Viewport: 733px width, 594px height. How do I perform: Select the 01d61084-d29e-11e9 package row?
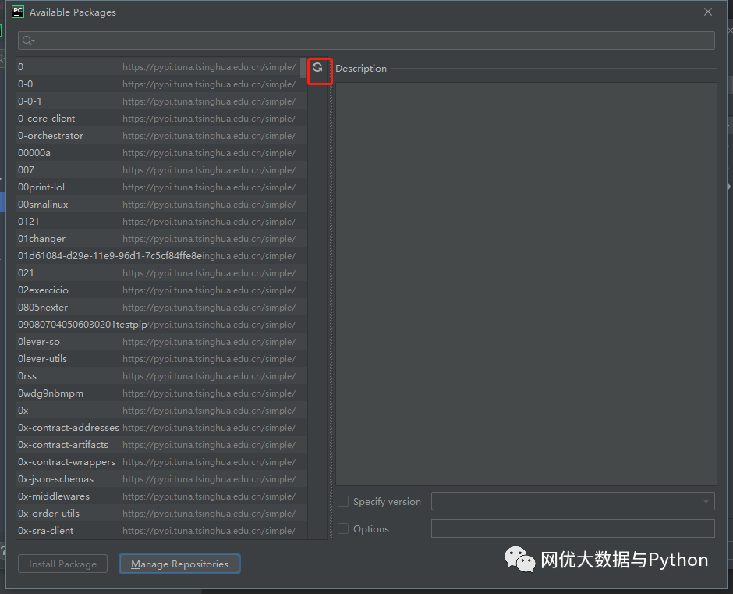(x=161, y=255)
